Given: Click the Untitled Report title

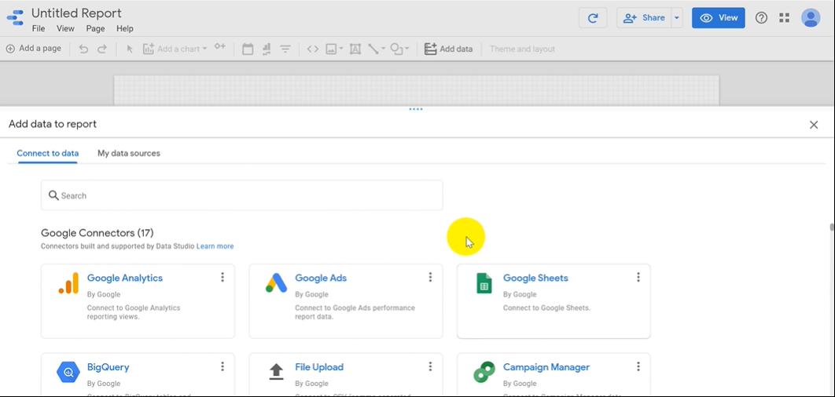Looking at the screenshot, I should (x=77, y=13).
